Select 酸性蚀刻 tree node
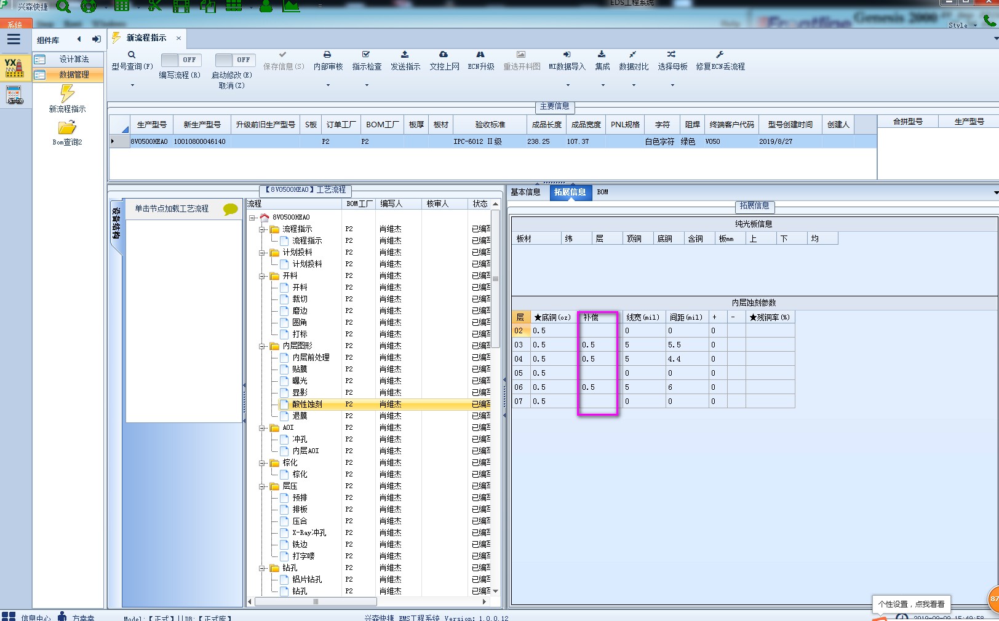The width and height of the screenshot is (999, 621). pyautogui.click(x=307, y=405)
